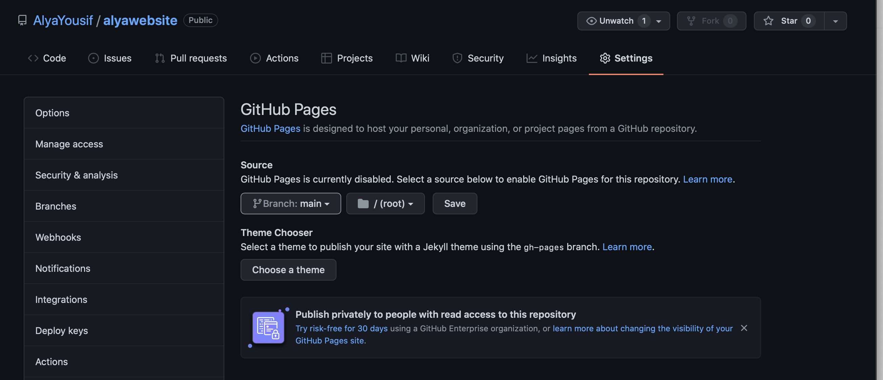
Task: Click the folder icon in the root selector
Action: coord(363,204)
